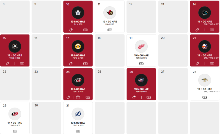This screenshot has width=220, height=135.
Task: Click the Detroit Red Wings logo
Action: (141, 46)
